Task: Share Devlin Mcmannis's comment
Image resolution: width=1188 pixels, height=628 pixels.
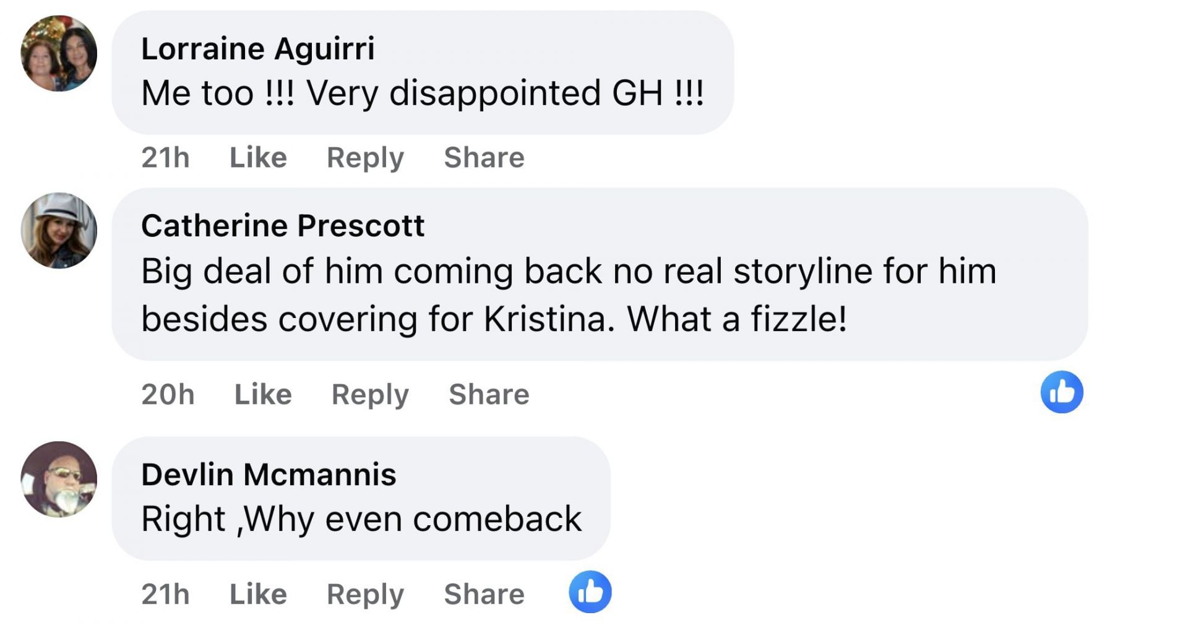Action: pyautogui.click(x=484, y=595)
